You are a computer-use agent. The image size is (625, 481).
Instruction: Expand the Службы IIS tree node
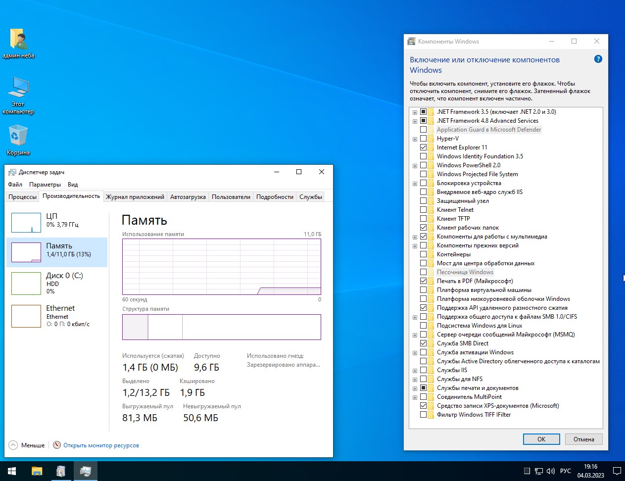415,371
